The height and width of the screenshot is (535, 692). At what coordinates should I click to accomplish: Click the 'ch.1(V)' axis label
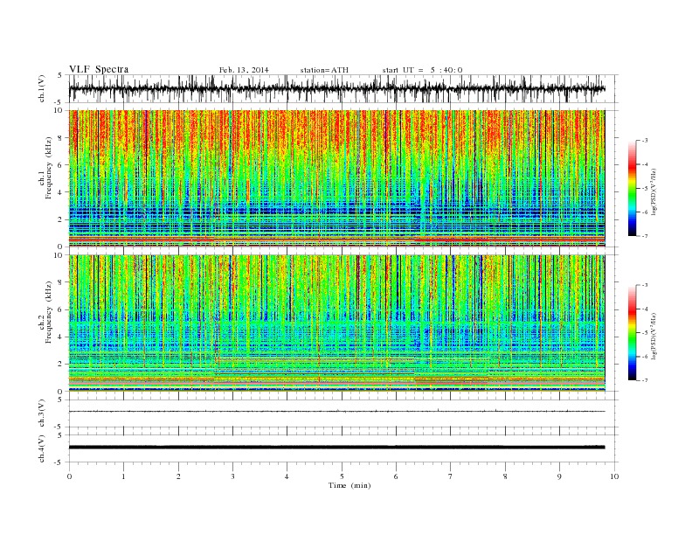(42, 90)
